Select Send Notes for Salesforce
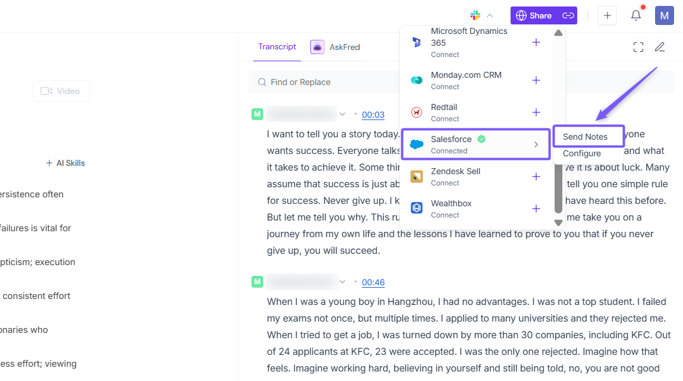This screenshot has height=381, width=683. 586,137
